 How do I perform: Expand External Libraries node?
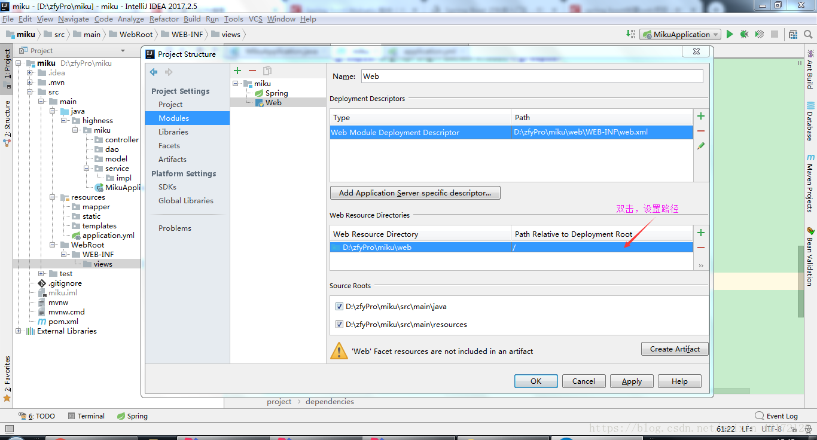19,331
